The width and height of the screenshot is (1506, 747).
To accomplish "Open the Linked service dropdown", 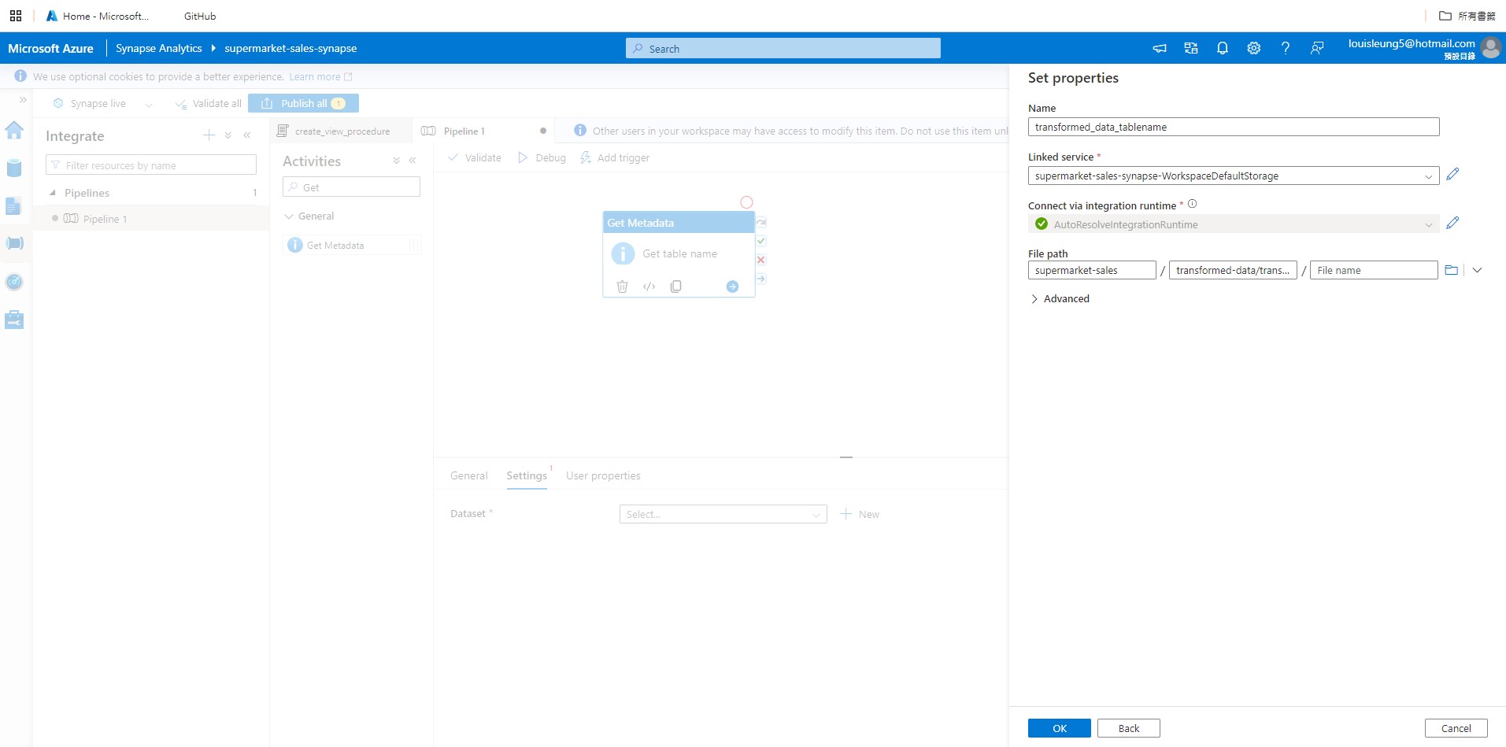I will (x=1427, y=176).
